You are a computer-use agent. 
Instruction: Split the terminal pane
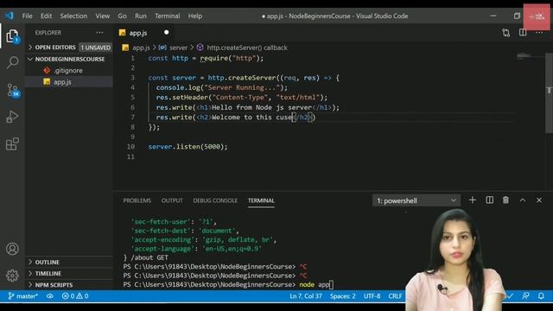490,200
